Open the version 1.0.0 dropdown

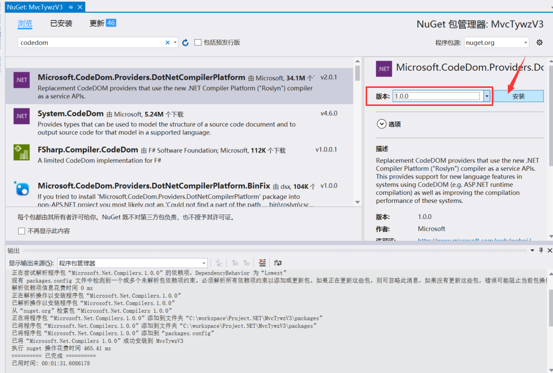487,96
